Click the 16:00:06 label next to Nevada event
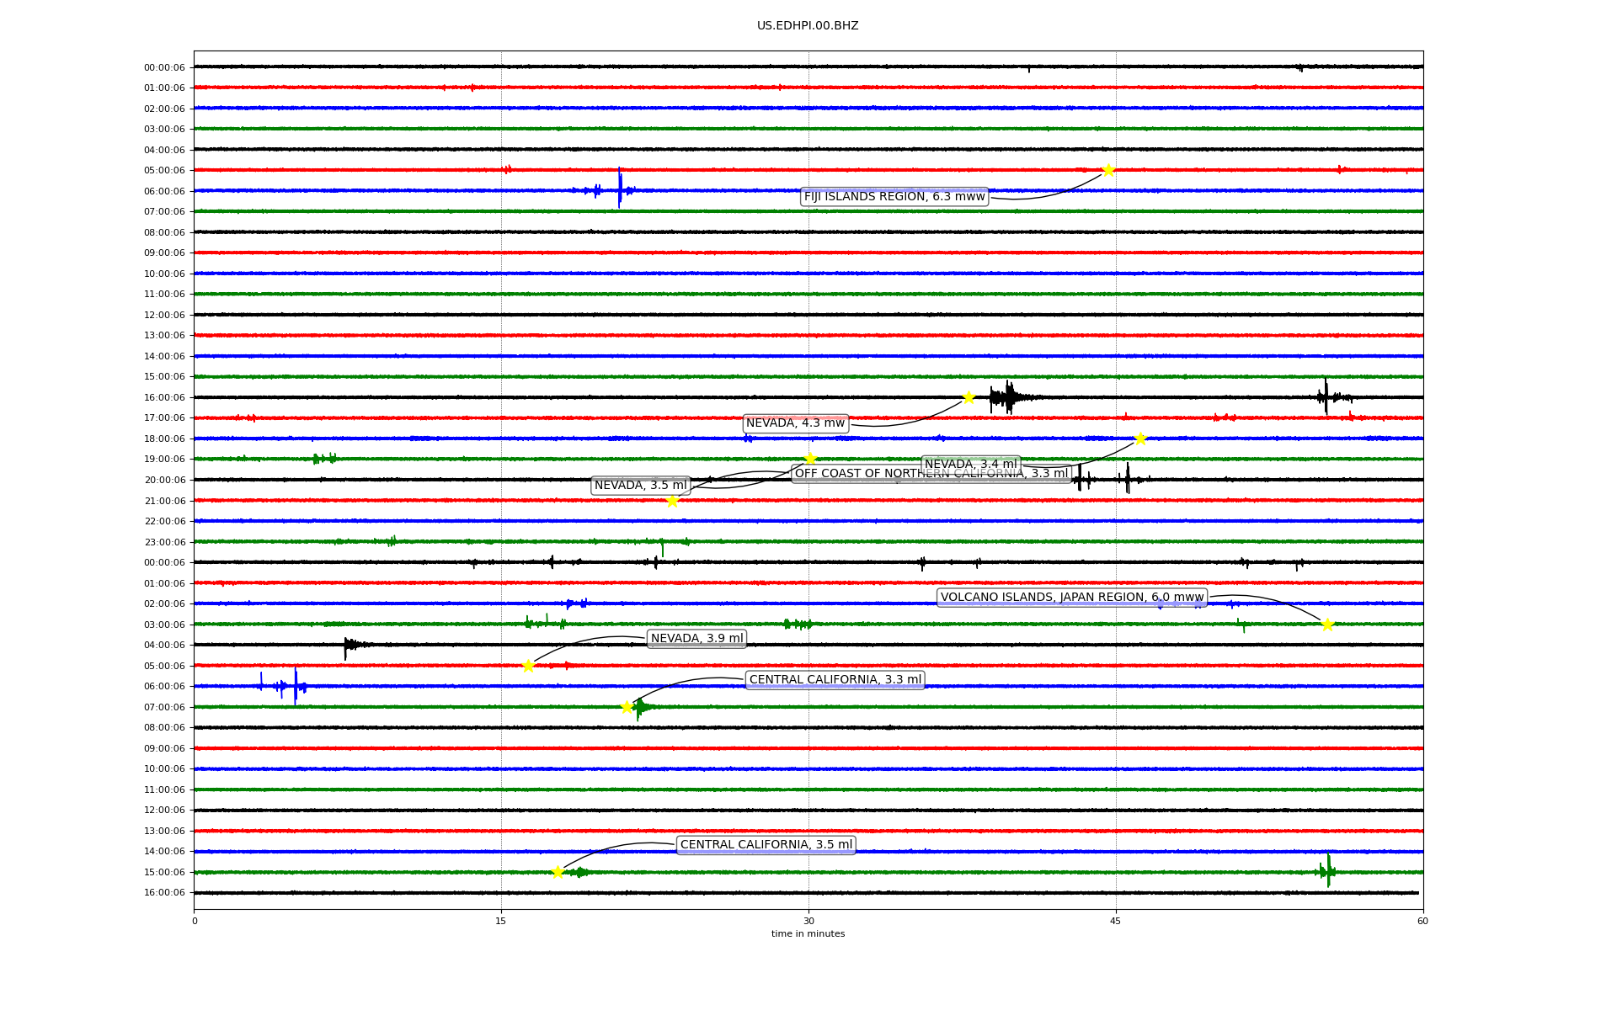 [x=164, y=397]
